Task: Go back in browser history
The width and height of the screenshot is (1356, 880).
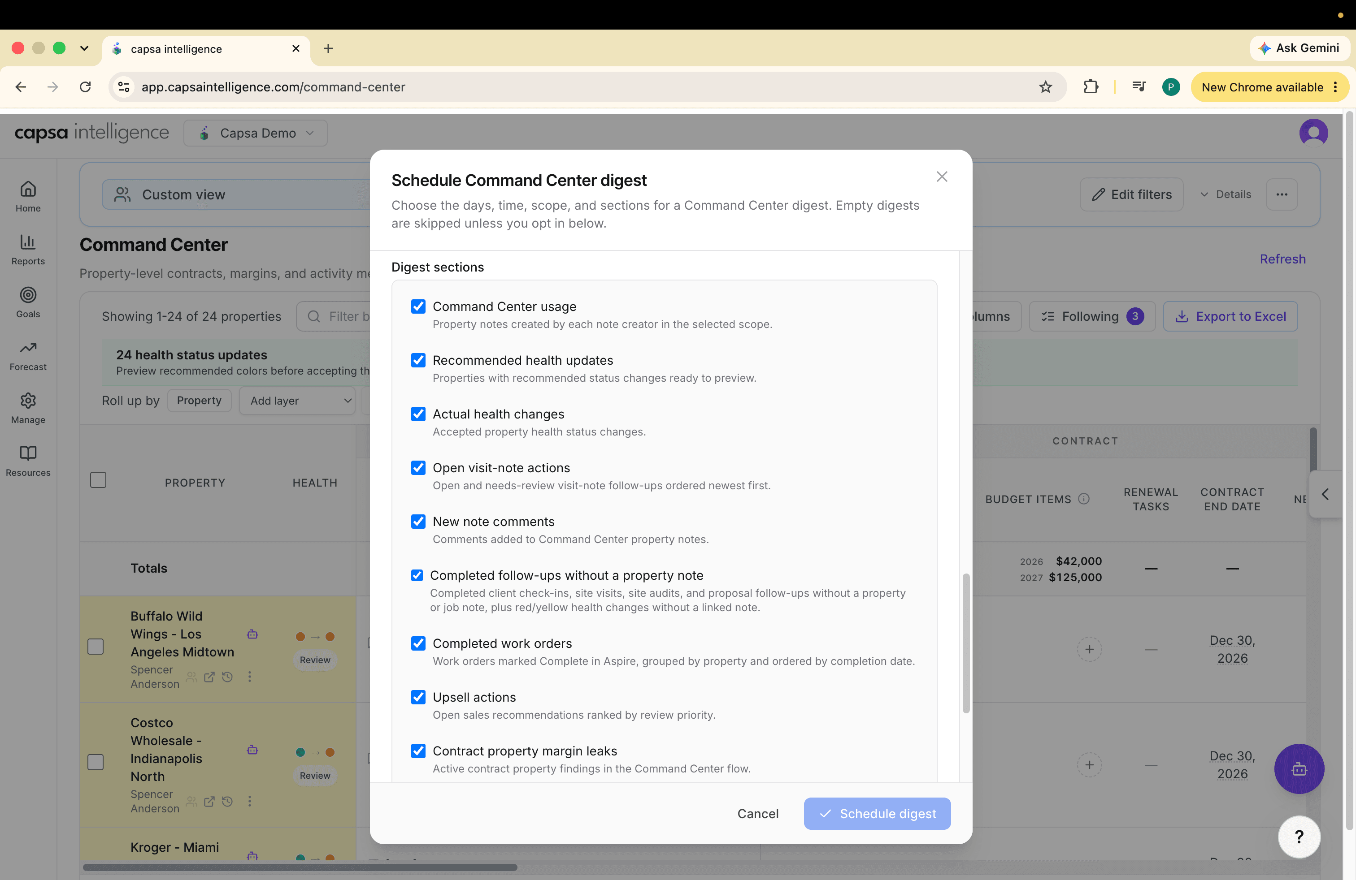Action: [21, 87]
